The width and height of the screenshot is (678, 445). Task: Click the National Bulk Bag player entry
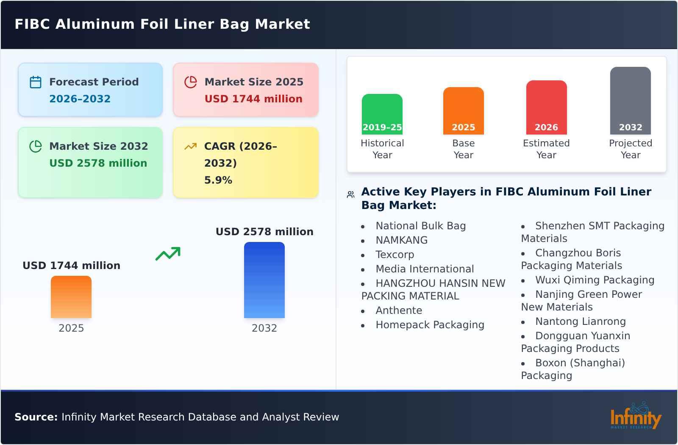421,225
